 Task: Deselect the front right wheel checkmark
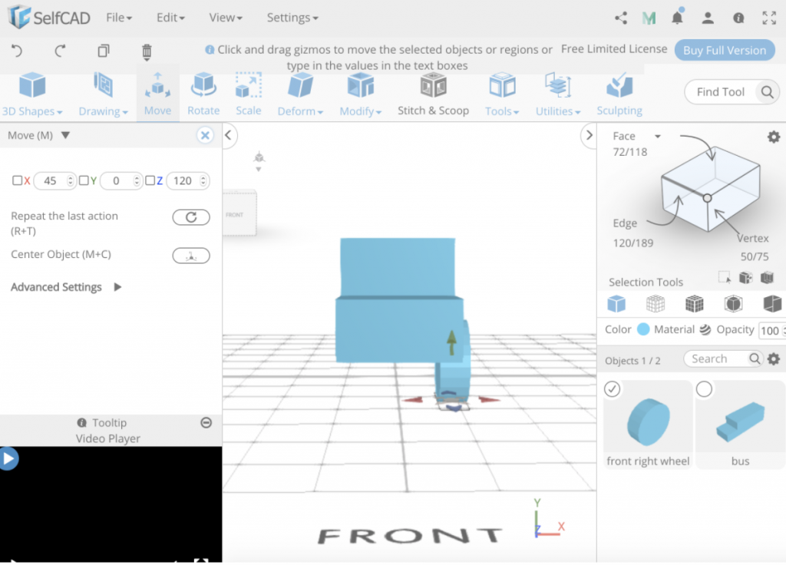click(612, 389)
